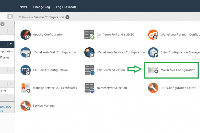Click the sidebar item ending in 'IPs'

click(x=3, y=91)
